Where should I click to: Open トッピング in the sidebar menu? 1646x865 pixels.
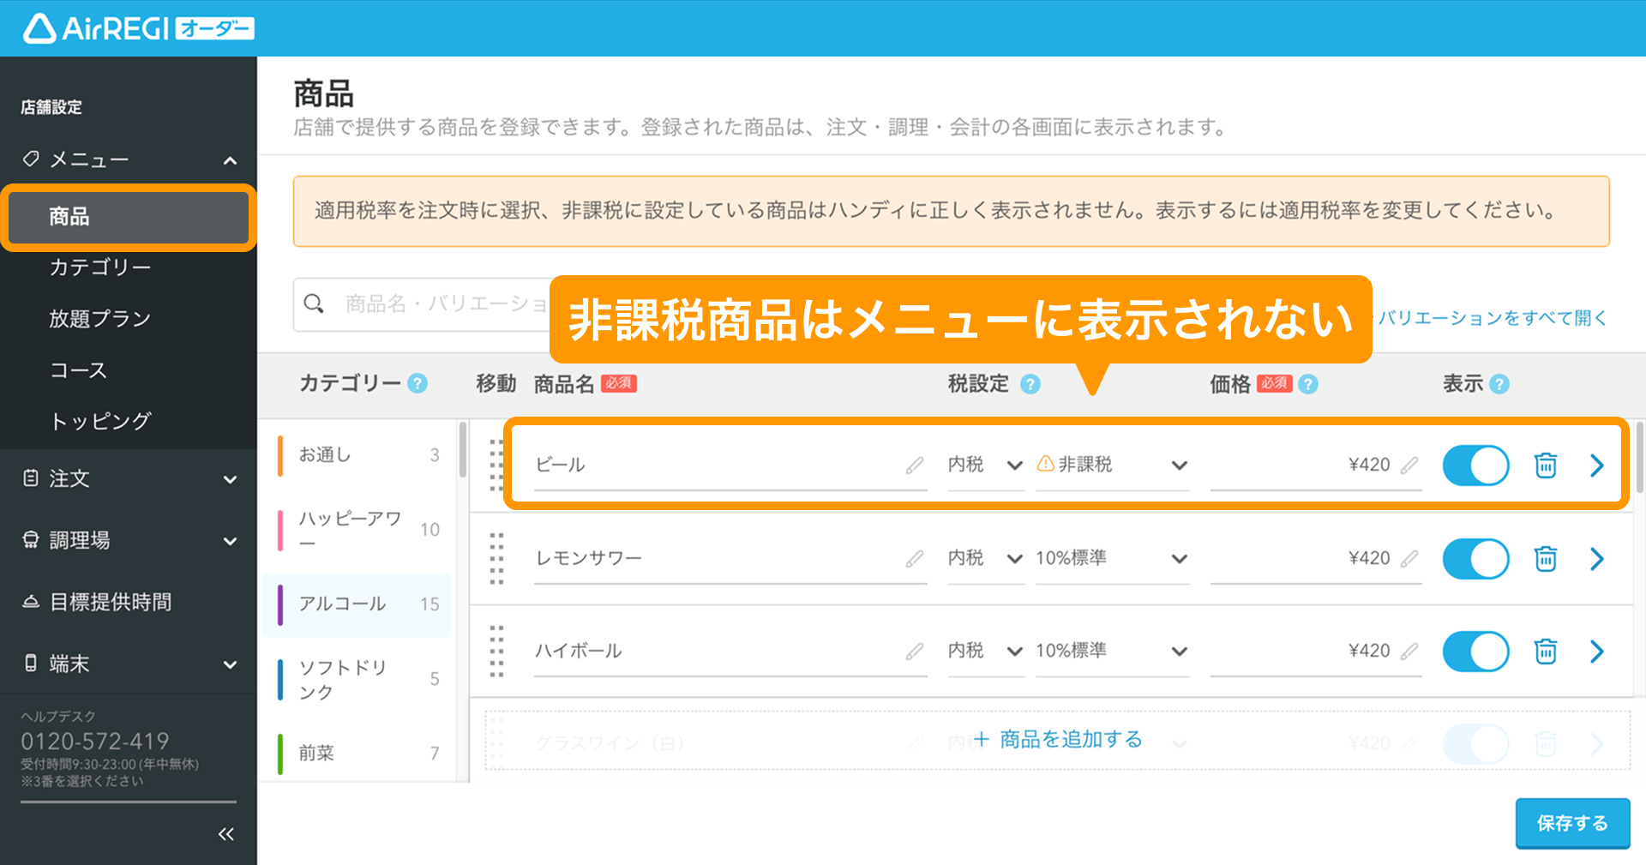(x=99, y=421)
